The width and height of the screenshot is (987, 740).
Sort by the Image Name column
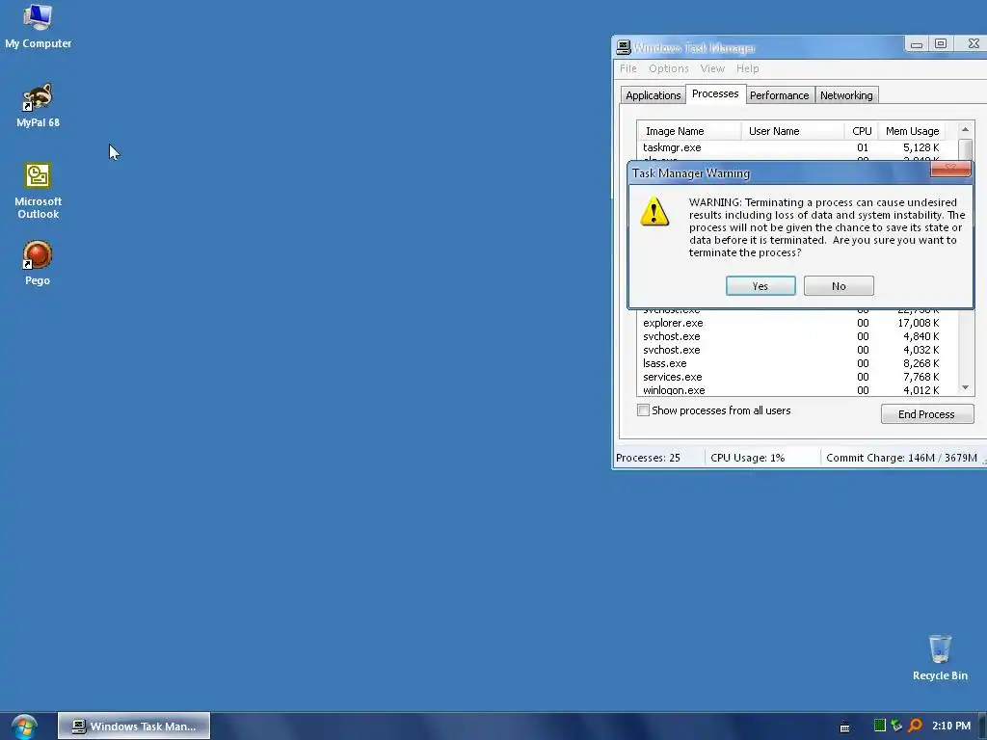(689, 131)
